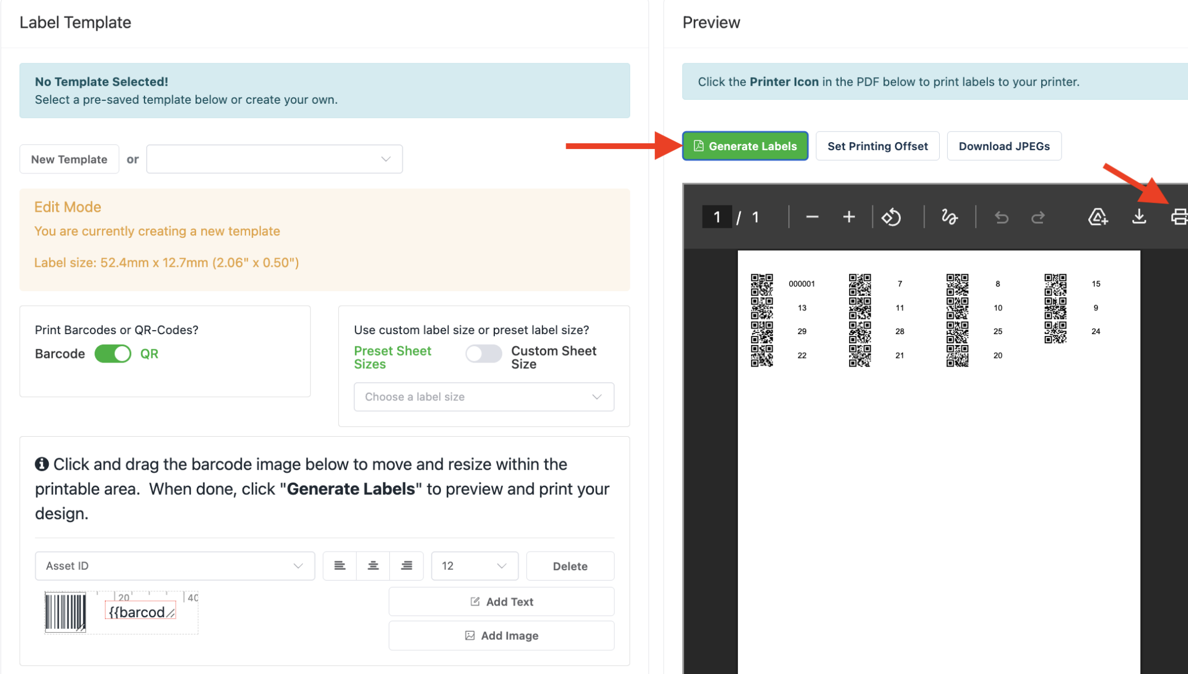Open font size 12 dropdown
The width and height of the screenshot is (1188, 674).
coord(475,566)
